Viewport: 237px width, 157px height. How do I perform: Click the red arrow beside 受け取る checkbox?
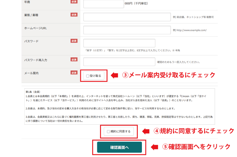coord(115,76)
